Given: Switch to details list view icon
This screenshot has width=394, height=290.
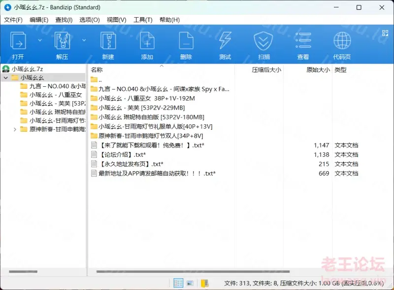Looking at the screenshot, I should (x=178, y=283).
